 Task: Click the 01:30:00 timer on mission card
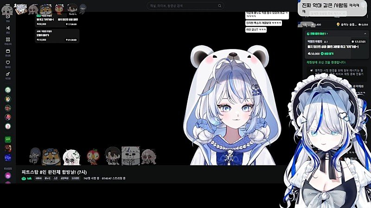tap(71, 40)
